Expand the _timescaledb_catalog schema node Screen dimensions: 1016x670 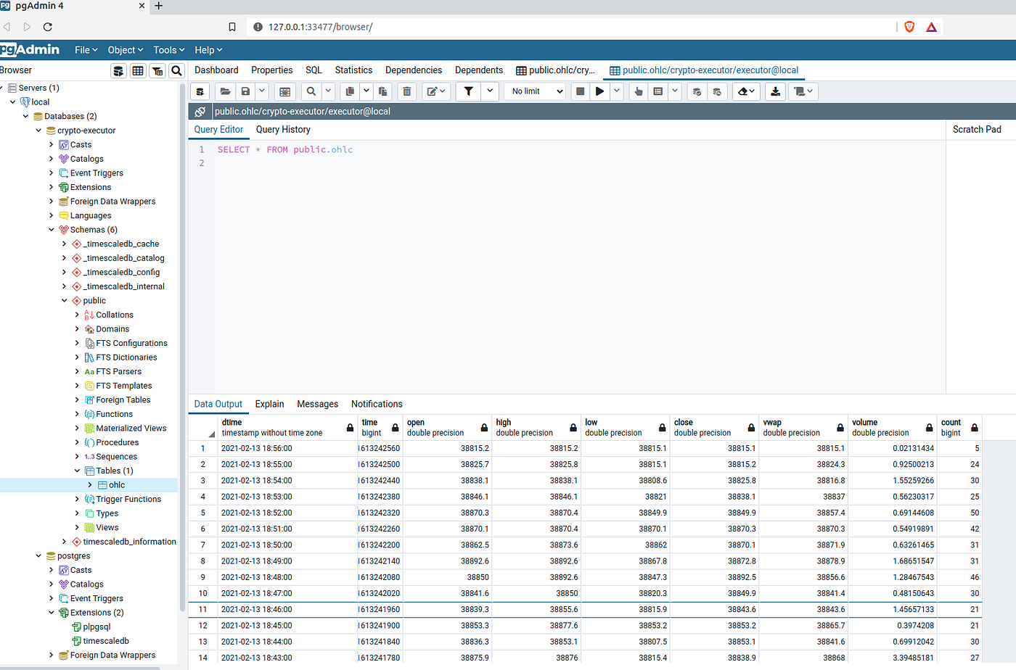click(x=65, y=258)
